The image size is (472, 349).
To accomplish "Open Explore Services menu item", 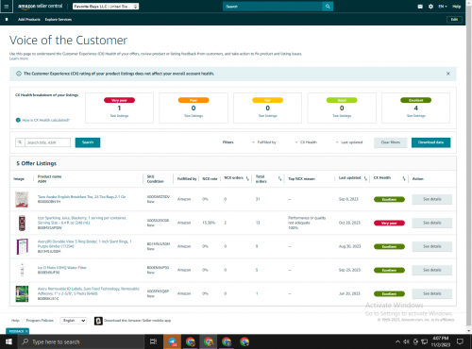I will tap(59, 20).
